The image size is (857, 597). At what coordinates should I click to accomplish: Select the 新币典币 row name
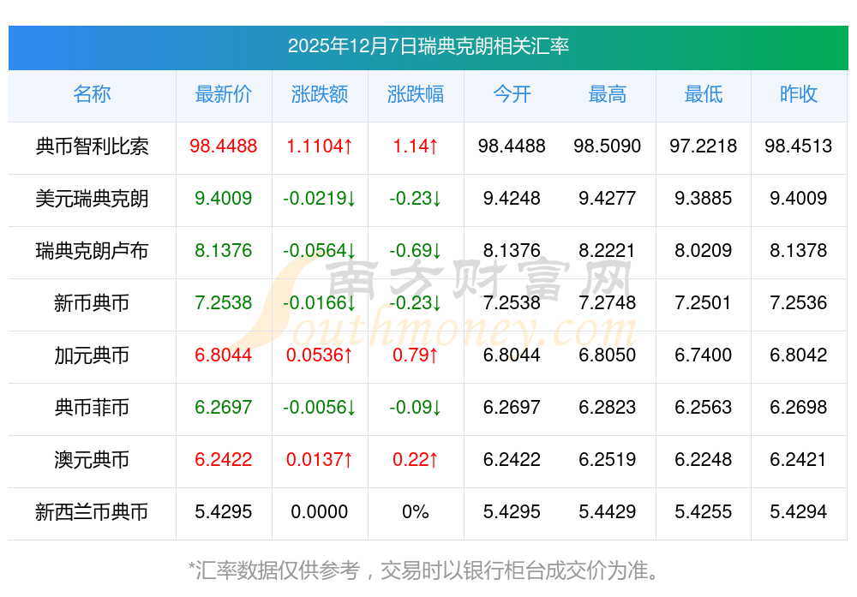click(92, 303)
